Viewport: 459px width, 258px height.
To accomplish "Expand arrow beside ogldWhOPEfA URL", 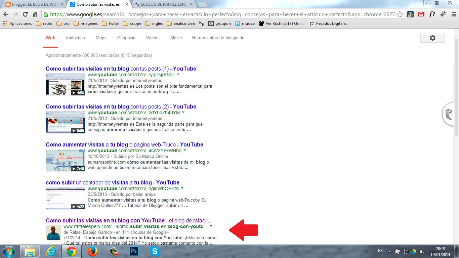I will (x=182, y=188).
